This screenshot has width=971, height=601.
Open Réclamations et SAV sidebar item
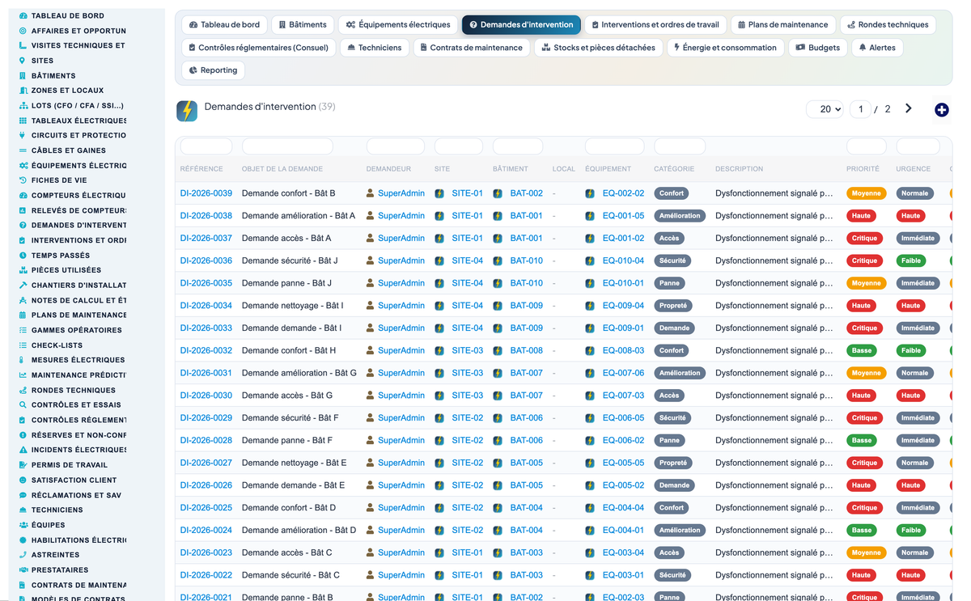click(x=76, y=495)
